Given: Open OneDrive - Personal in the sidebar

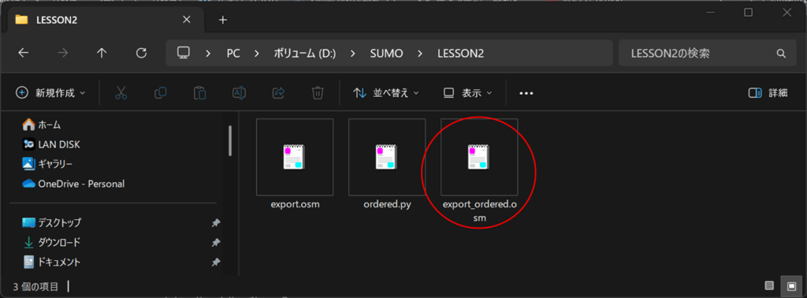Looking at the screenshot, I should pyautogui.click(x=73, y=184).
